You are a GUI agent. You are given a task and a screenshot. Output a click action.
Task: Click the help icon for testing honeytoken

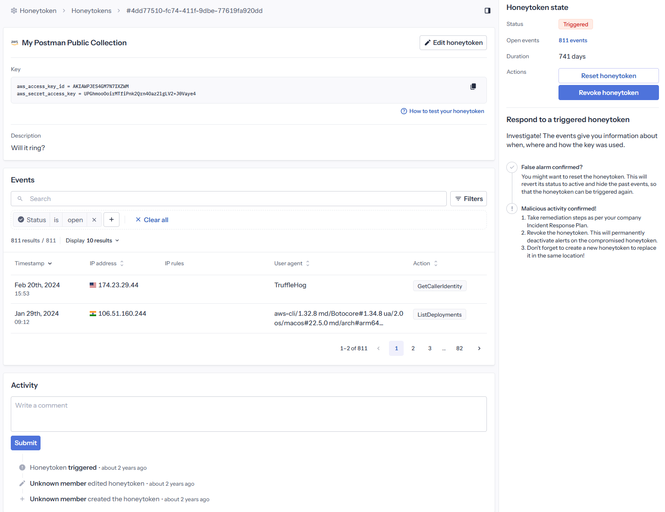(x=404, y=111)
